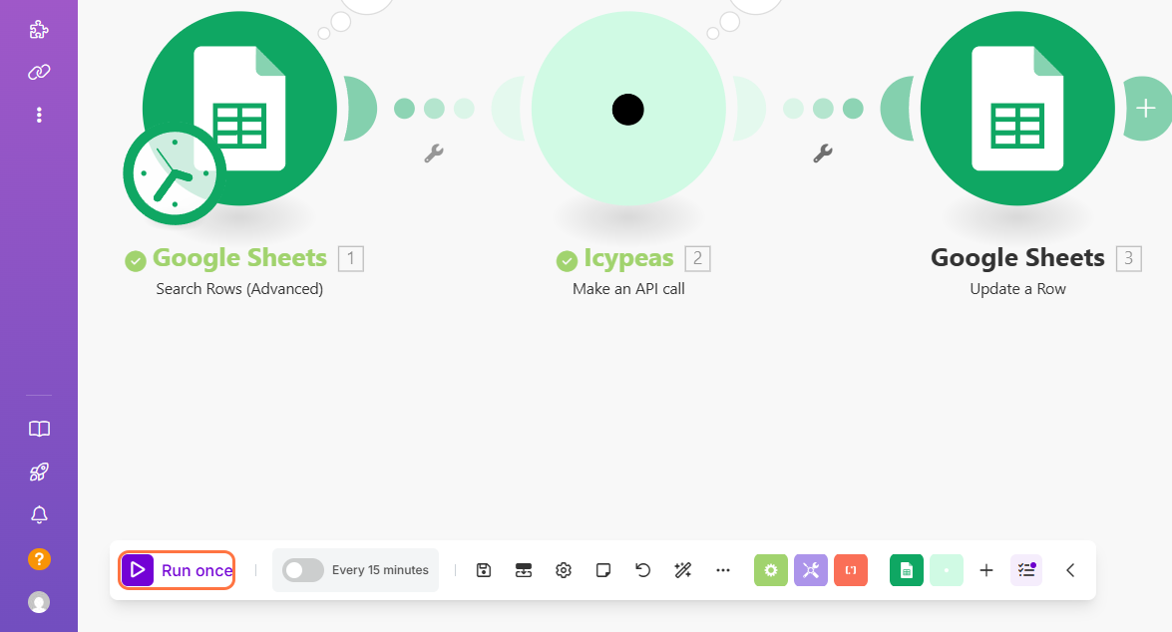Viewport: 1172px width, 632px height.
Task: Open scenario settings gear icon
Action: point(564,570)
